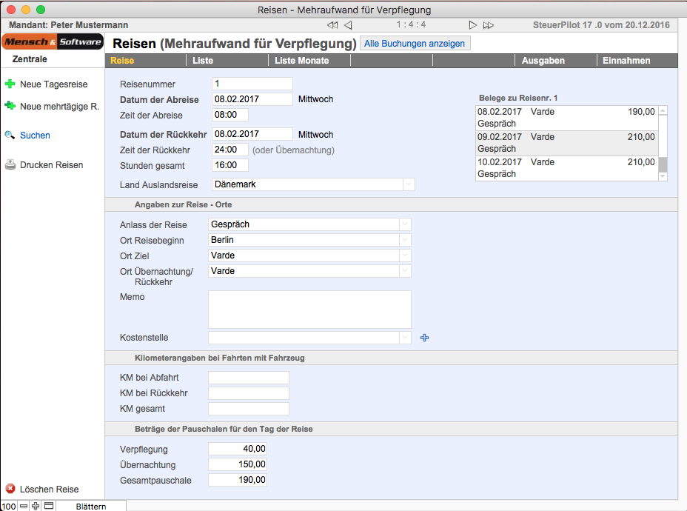Switch to the Reise tab
Viewport: 687px width, 511px height.
[x=122, y=61]
